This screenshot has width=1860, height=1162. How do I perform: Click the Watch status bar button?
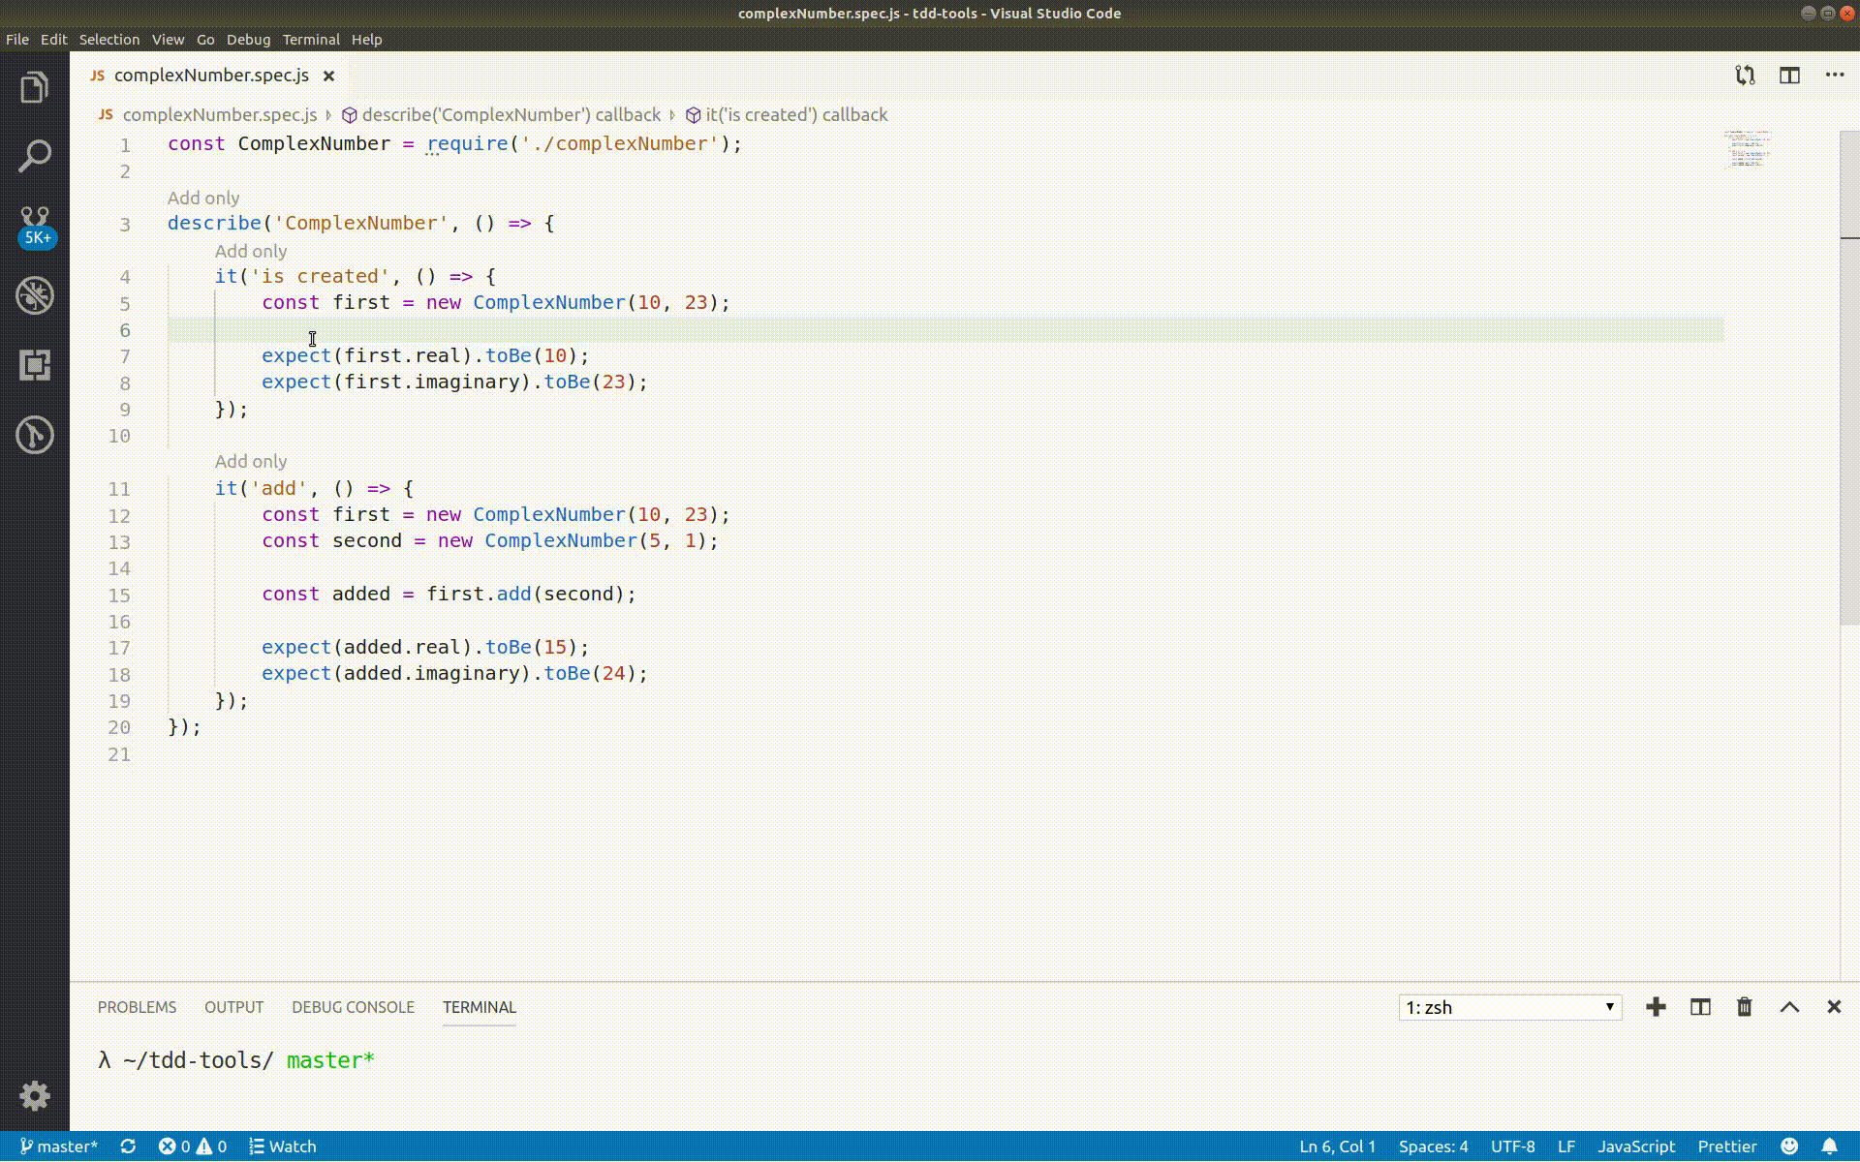(x=283, y=1146)
